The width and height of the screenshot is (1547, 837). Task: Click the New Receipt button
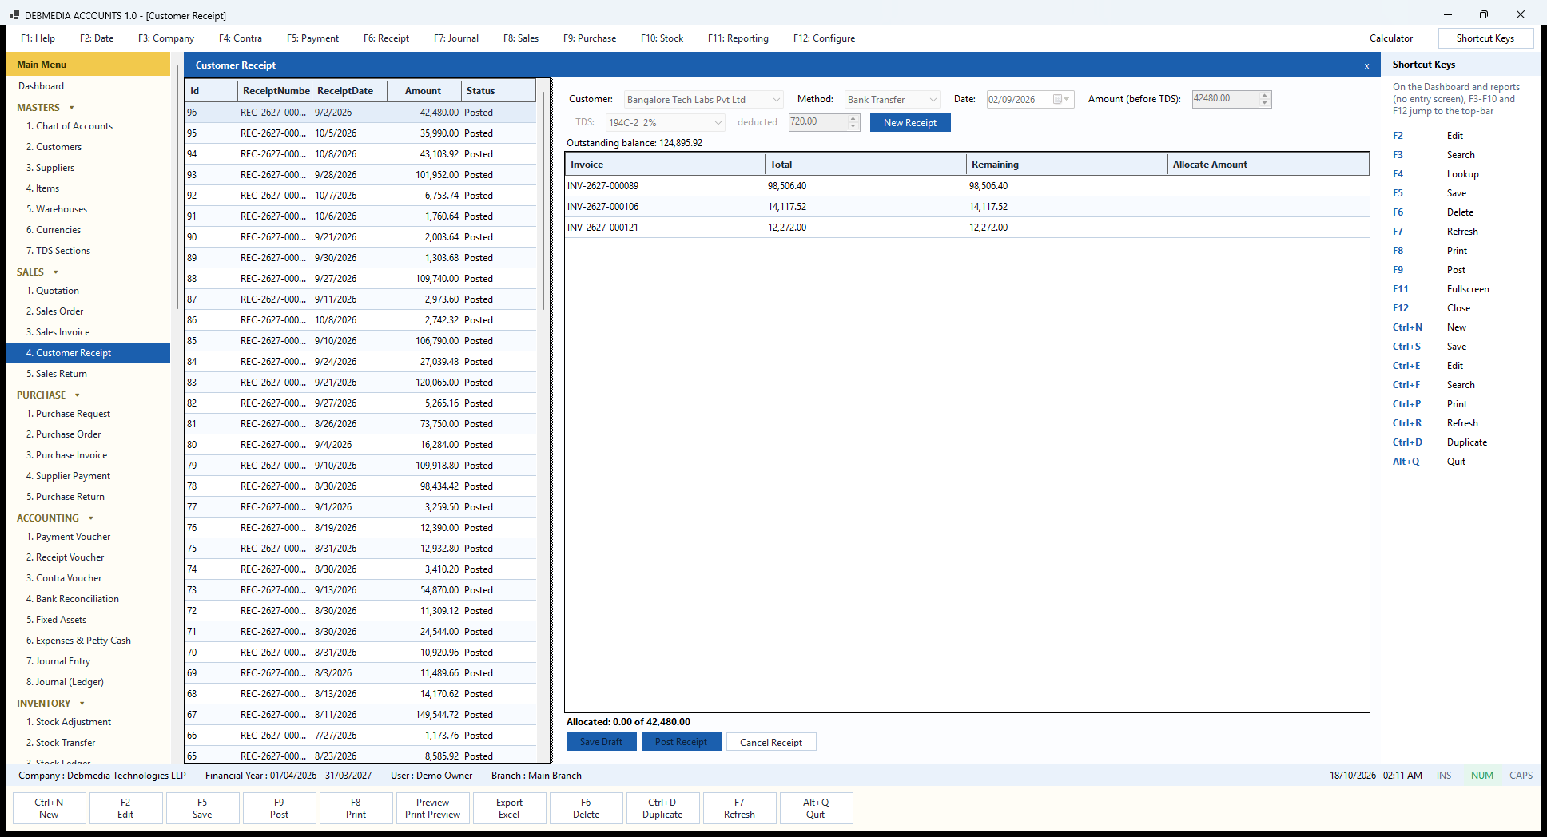pyautogui.click(x=910, y=122)
